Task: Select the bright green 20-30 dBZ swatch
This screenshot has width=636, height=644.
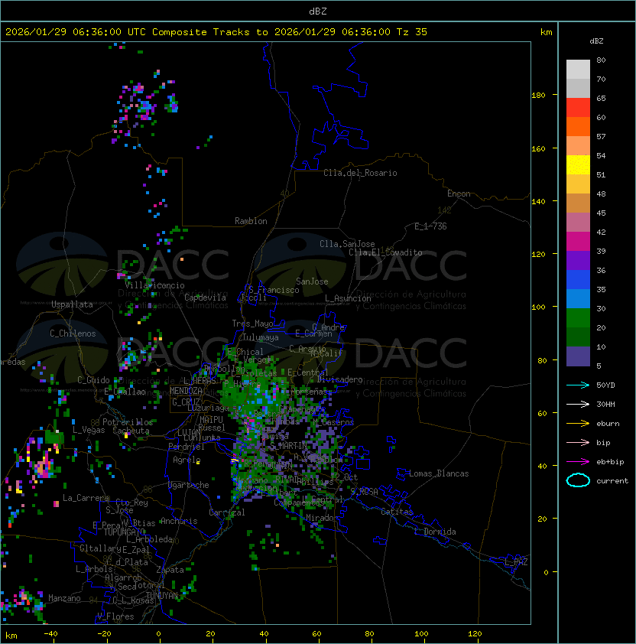Action: [x=578, y=318]
